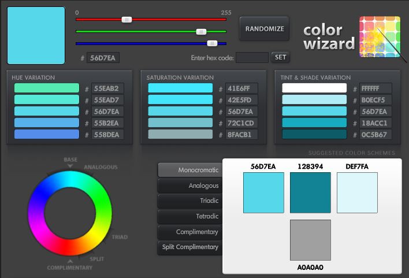Click the SUGGESTED COLOR SCHEMES heading
409x278 pixels.
(x=352, y=153)
